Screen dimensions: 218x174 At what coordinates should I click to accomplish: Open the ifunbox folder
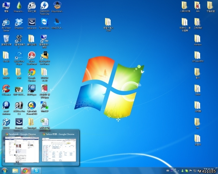click(198, 40)
